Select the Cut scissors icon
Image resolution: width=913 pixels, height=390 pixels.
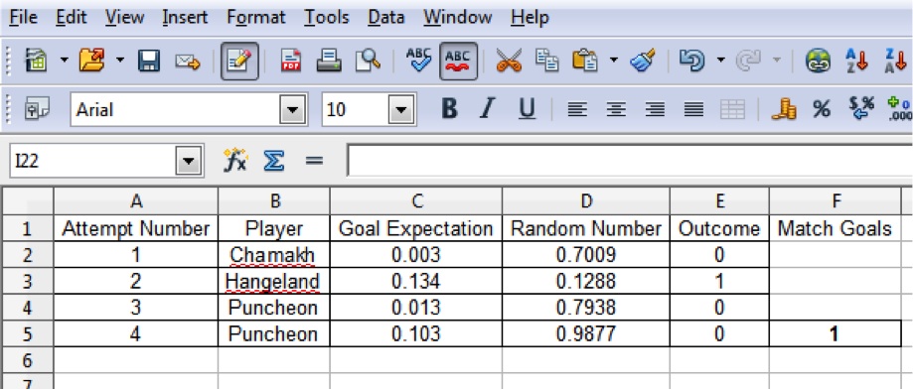(509, 61)
